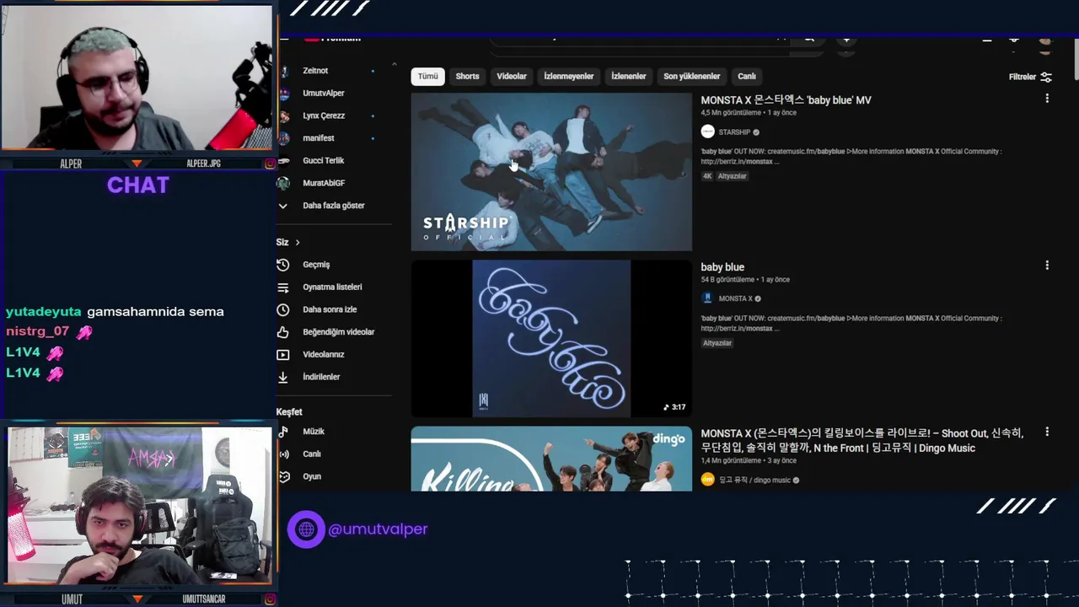Screen dimensions: 1079x607
Task: Open İndirilenler downloads
Action: [321, 377]
